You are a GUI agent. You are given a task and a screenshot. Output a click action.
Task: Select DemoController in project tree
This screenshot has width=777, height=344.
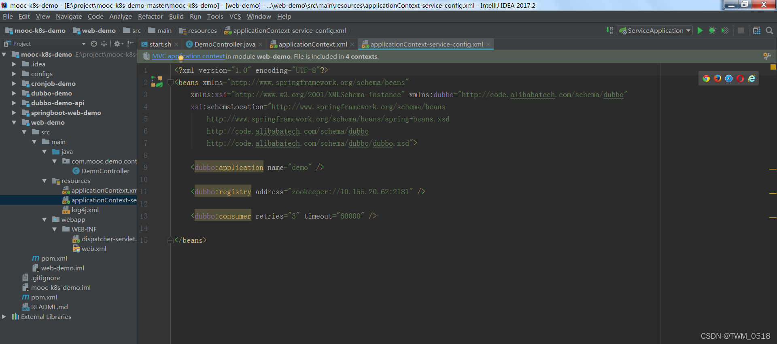[105, 171]
